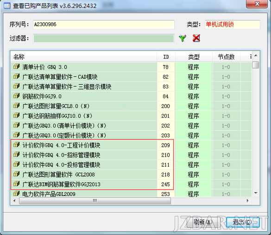The width and height of the screenshot is (271, 235).
Task: Click package icon of 广联达钢筋抽样GGJ10.0 row
Action: (17, 115)
